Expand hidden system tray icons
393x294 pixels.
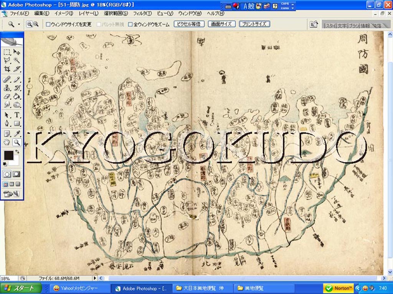click(x=357, y=288)
